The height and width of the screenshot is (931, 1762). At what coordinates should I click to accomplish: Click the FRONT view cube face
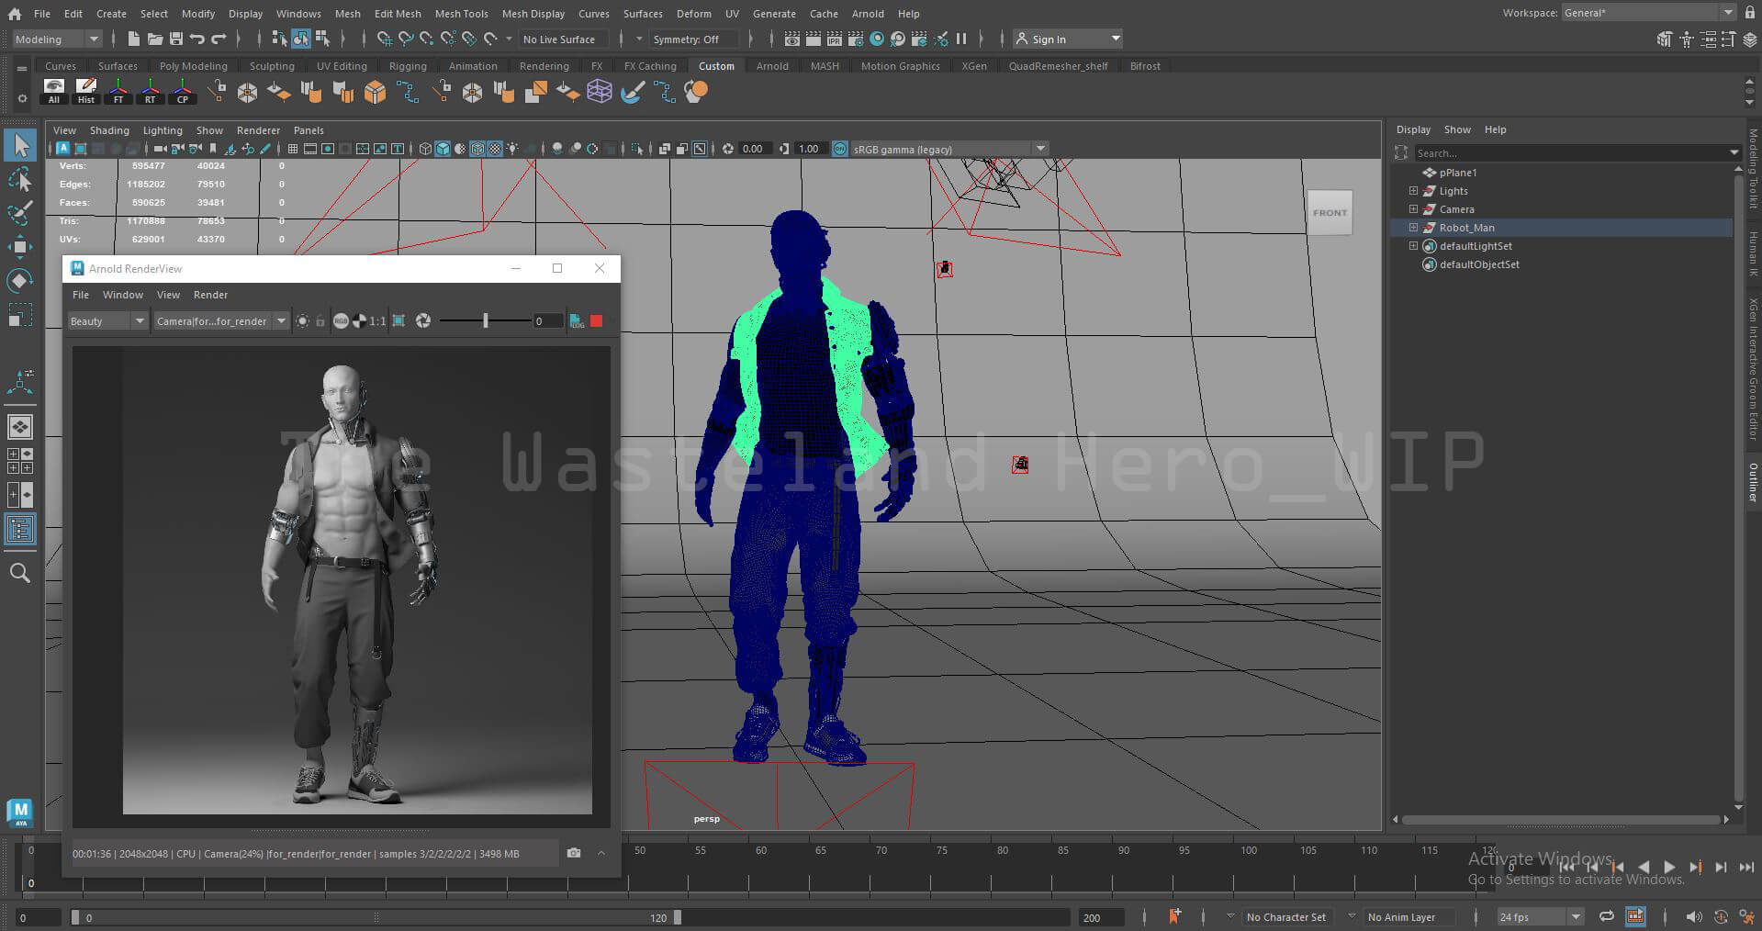pos(1330,212)
